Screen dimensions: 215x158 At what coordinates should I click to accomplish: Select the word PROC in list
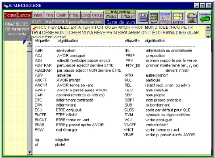[40, 27]
